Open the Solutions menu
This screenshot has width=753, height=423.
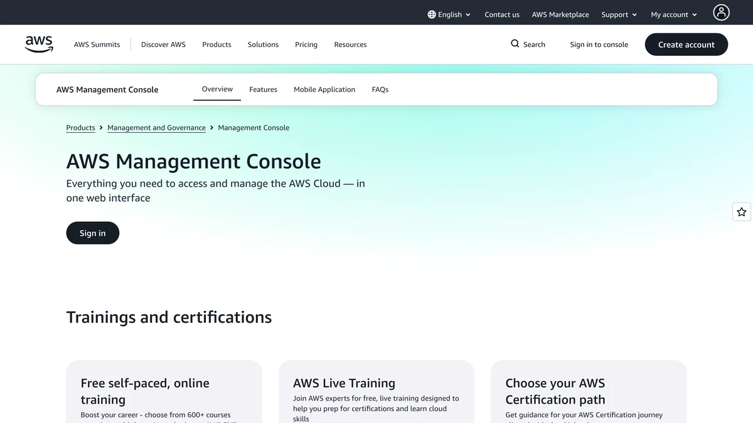pos(263,44)
